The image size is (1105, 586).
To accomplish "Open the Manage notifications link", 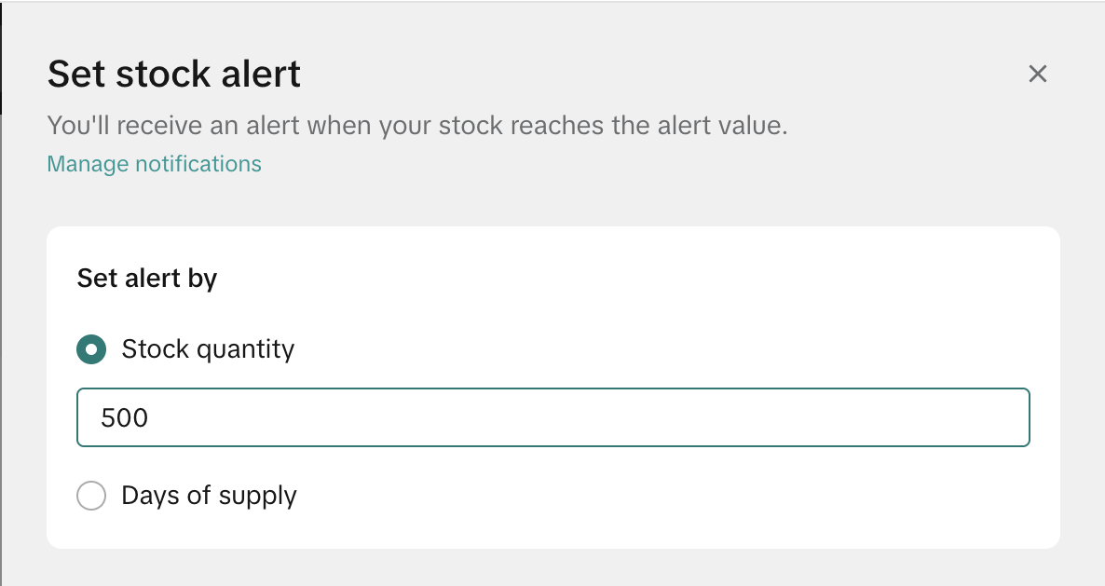I will [x=154, y=164].
